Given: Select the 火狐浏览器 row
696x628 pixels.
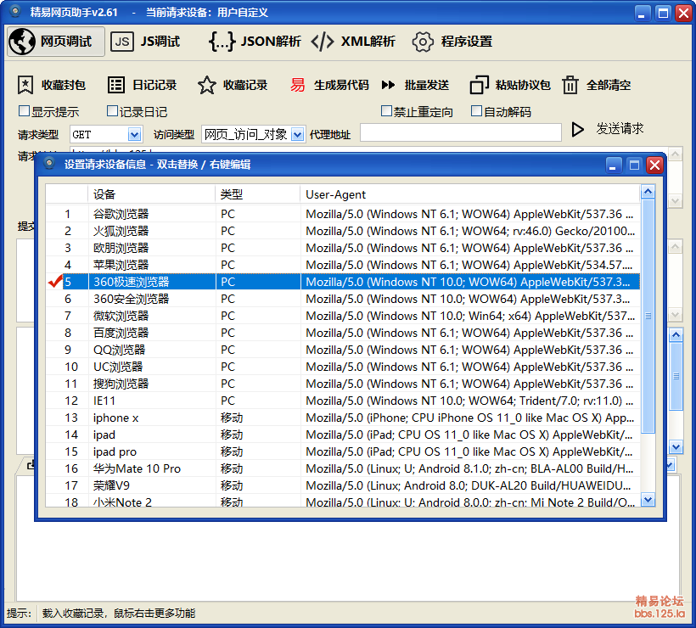Looking at the screenshot, I should [x=343, y=231].
